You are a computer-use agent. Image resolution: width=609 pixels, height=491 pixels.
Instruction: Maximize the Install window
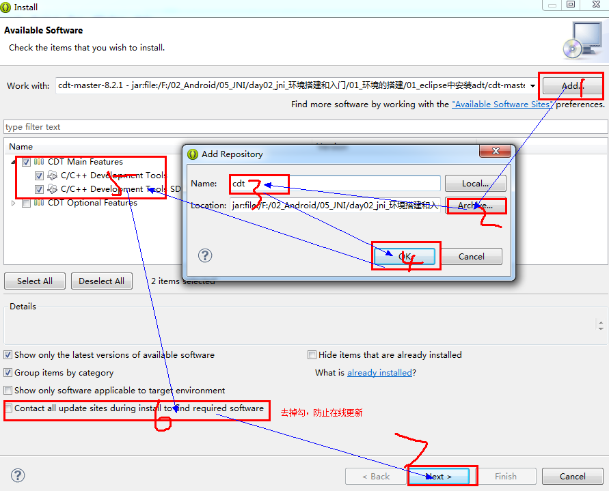pyautogui.click(x=571, y=4)
